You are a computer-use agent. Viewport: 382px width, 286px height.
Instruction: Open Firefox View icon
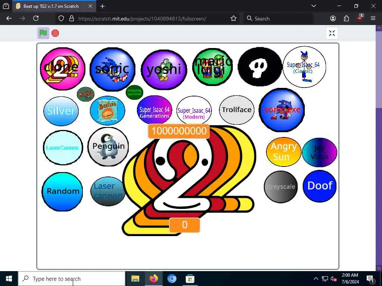(6, 6)
